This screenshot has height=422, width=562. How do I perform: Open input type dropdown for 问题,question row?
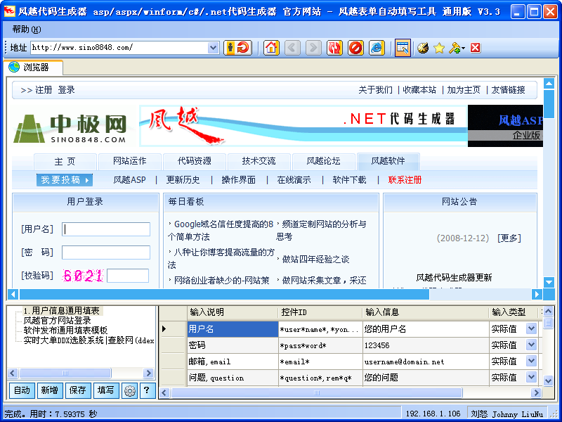point(531,377)
